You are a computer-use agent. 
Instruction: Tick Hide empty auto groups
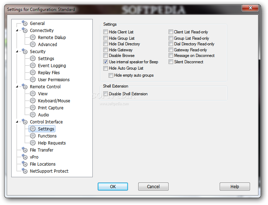(x=111, y=75)
